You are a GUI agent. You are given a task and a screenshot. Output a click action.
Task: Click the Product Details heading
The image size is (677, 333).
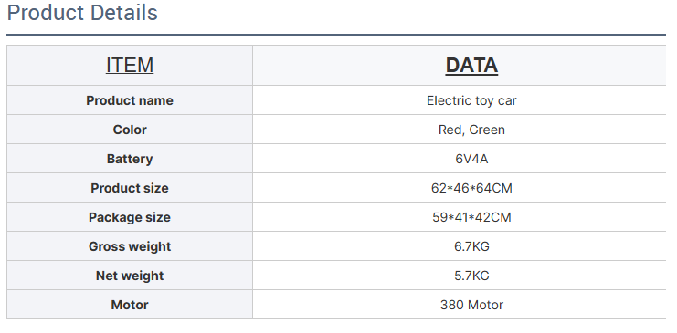tap(82, 13)
